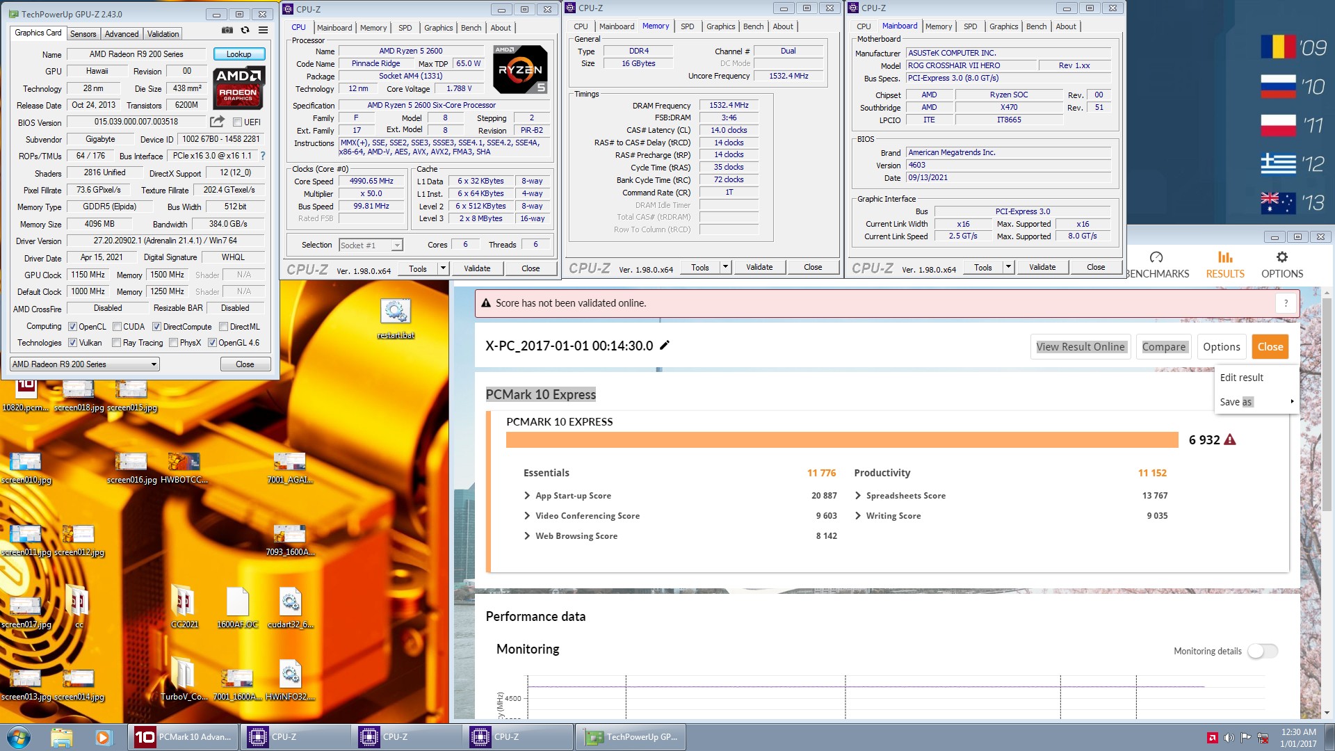This screenshot has width=1335, height=751.
Task: Open the PCMark Benchmarks gauge icon
Action: 1156,257
